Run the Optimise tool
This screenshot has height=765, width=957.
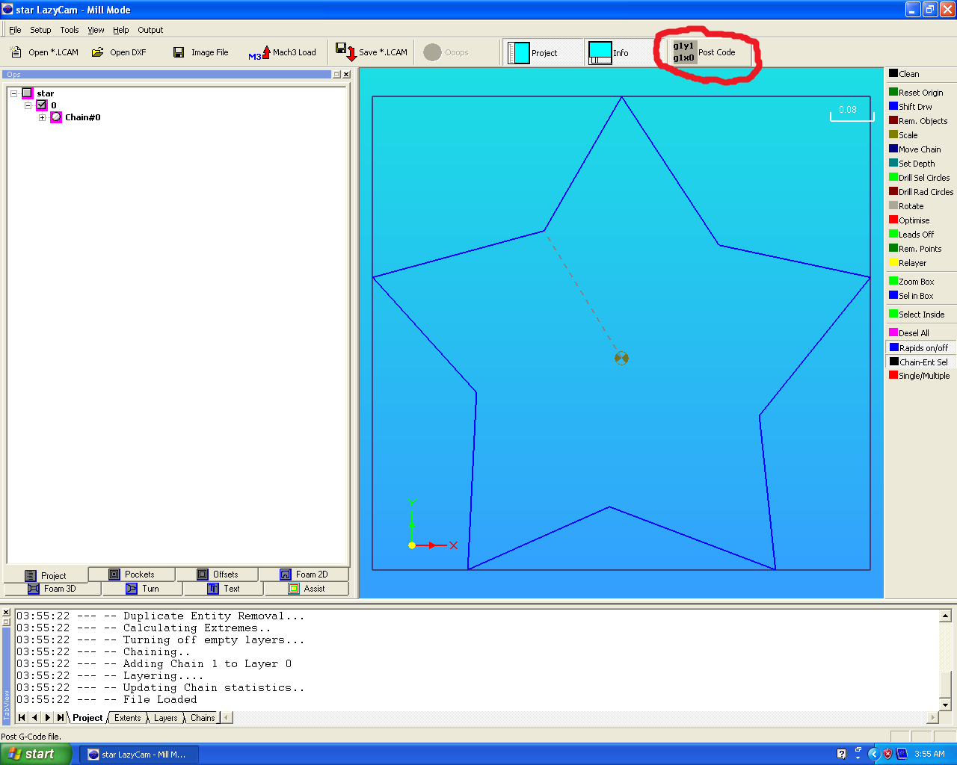[x=909, y=220]
